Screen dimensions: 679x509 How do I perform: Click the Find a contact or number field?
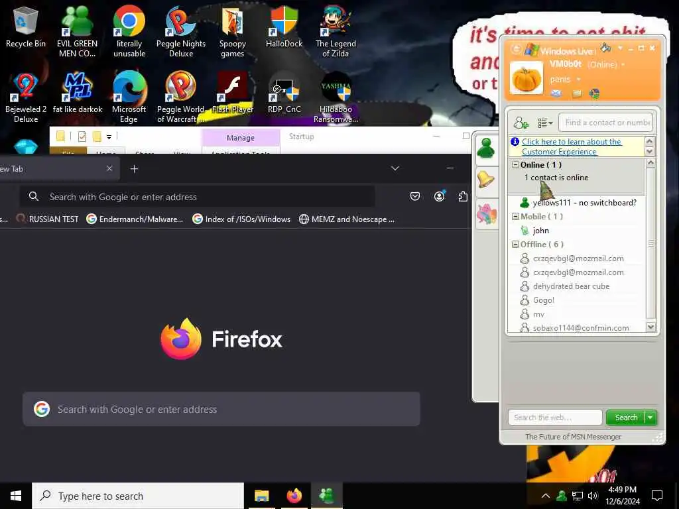(605, 123)
